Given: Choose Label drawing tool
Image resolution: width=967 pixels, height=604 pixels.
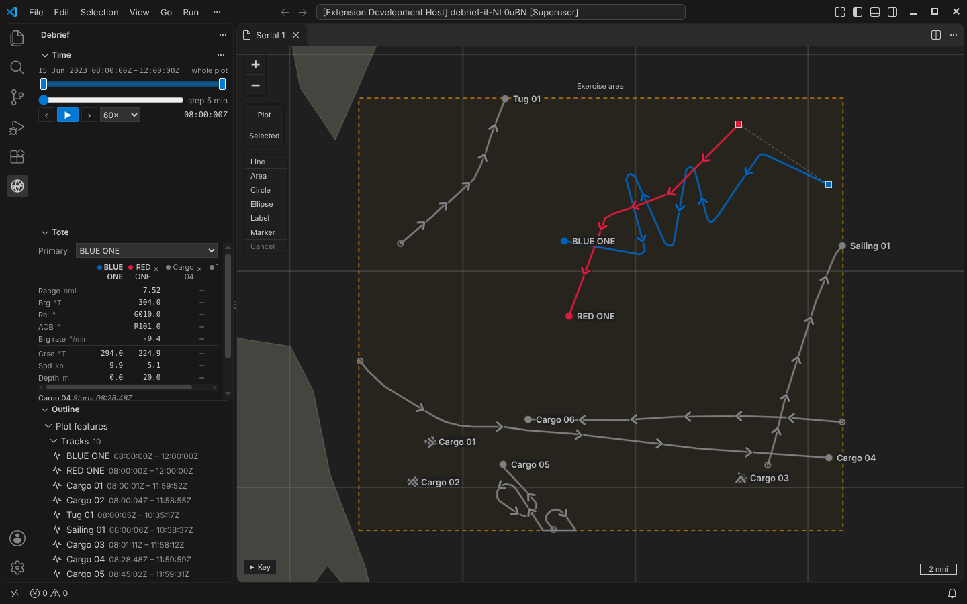Looking at the screenshot, I should tap(265, 218).
